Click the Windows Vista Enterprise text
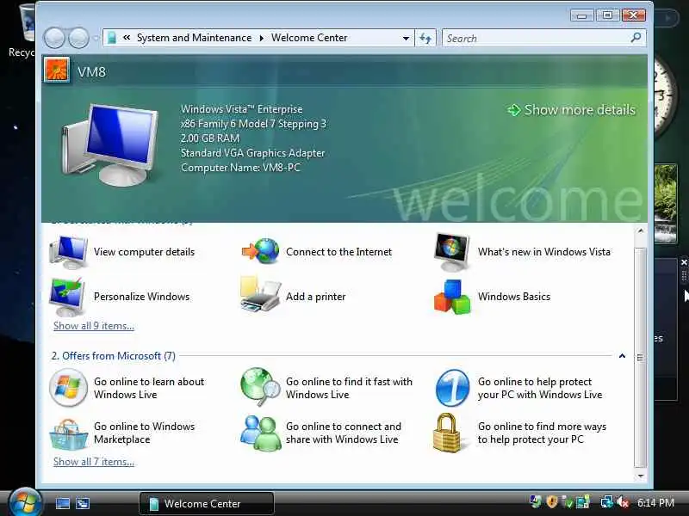This screenshot has height=516, width=689. tap(242, 109)
